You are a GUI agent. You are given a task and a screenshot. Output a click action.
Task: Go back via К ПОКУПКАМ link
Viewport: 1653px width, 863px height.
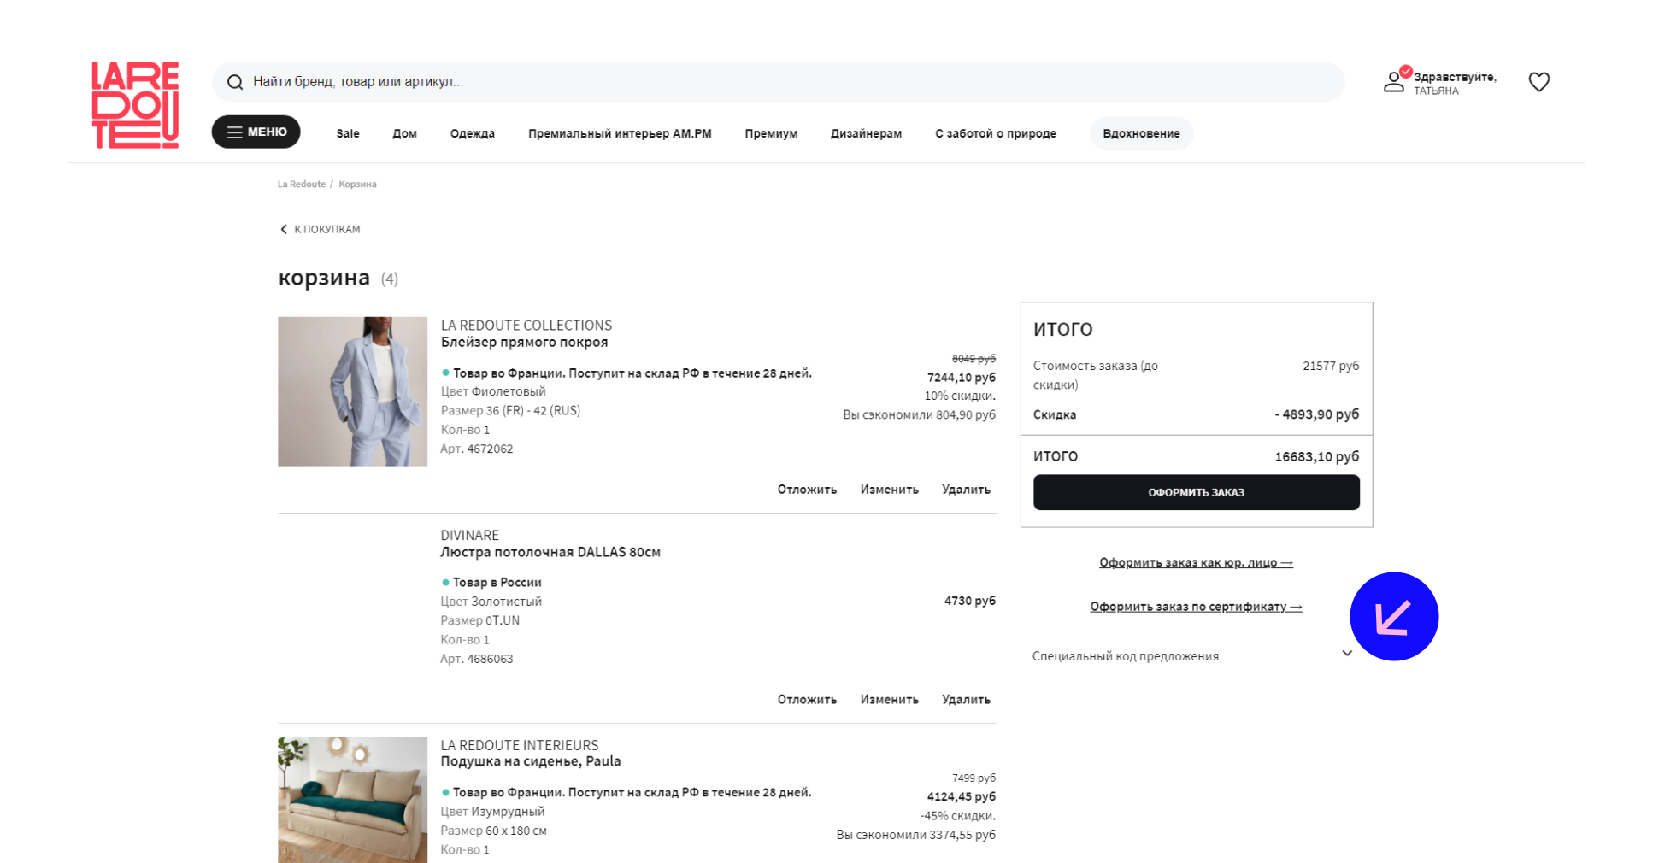326,229
